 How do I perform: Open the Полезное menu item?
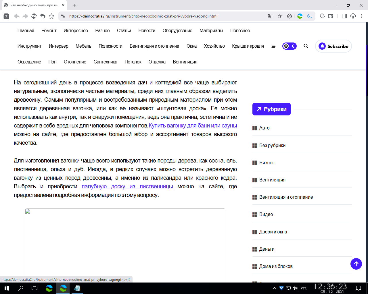[240, 30]
